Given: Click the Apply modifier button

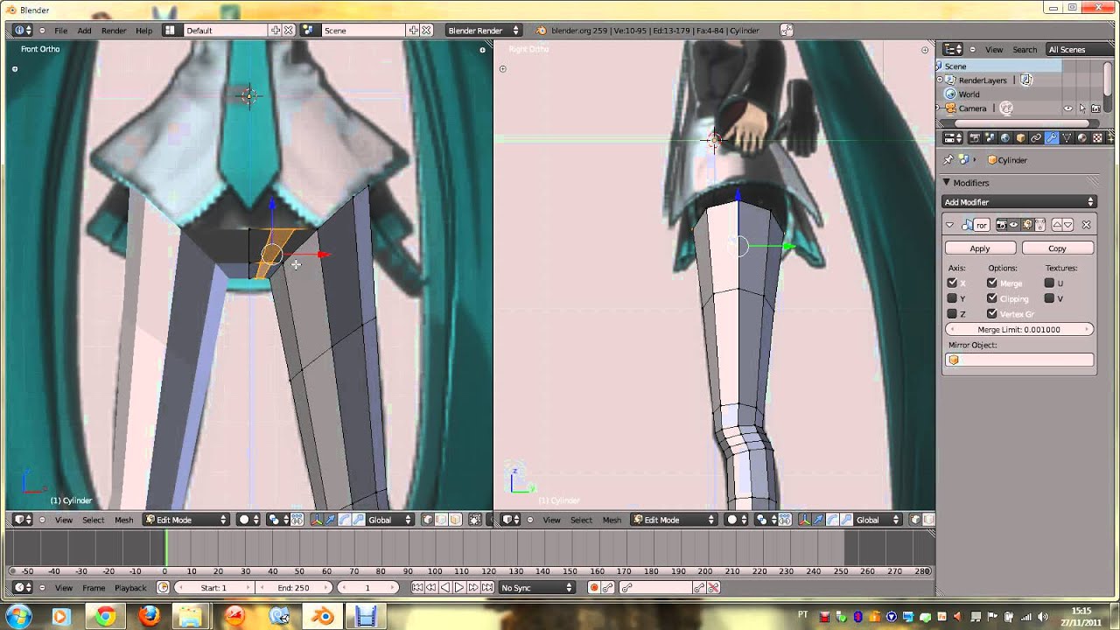Looking at the screenshot, I should pos(980,248).
